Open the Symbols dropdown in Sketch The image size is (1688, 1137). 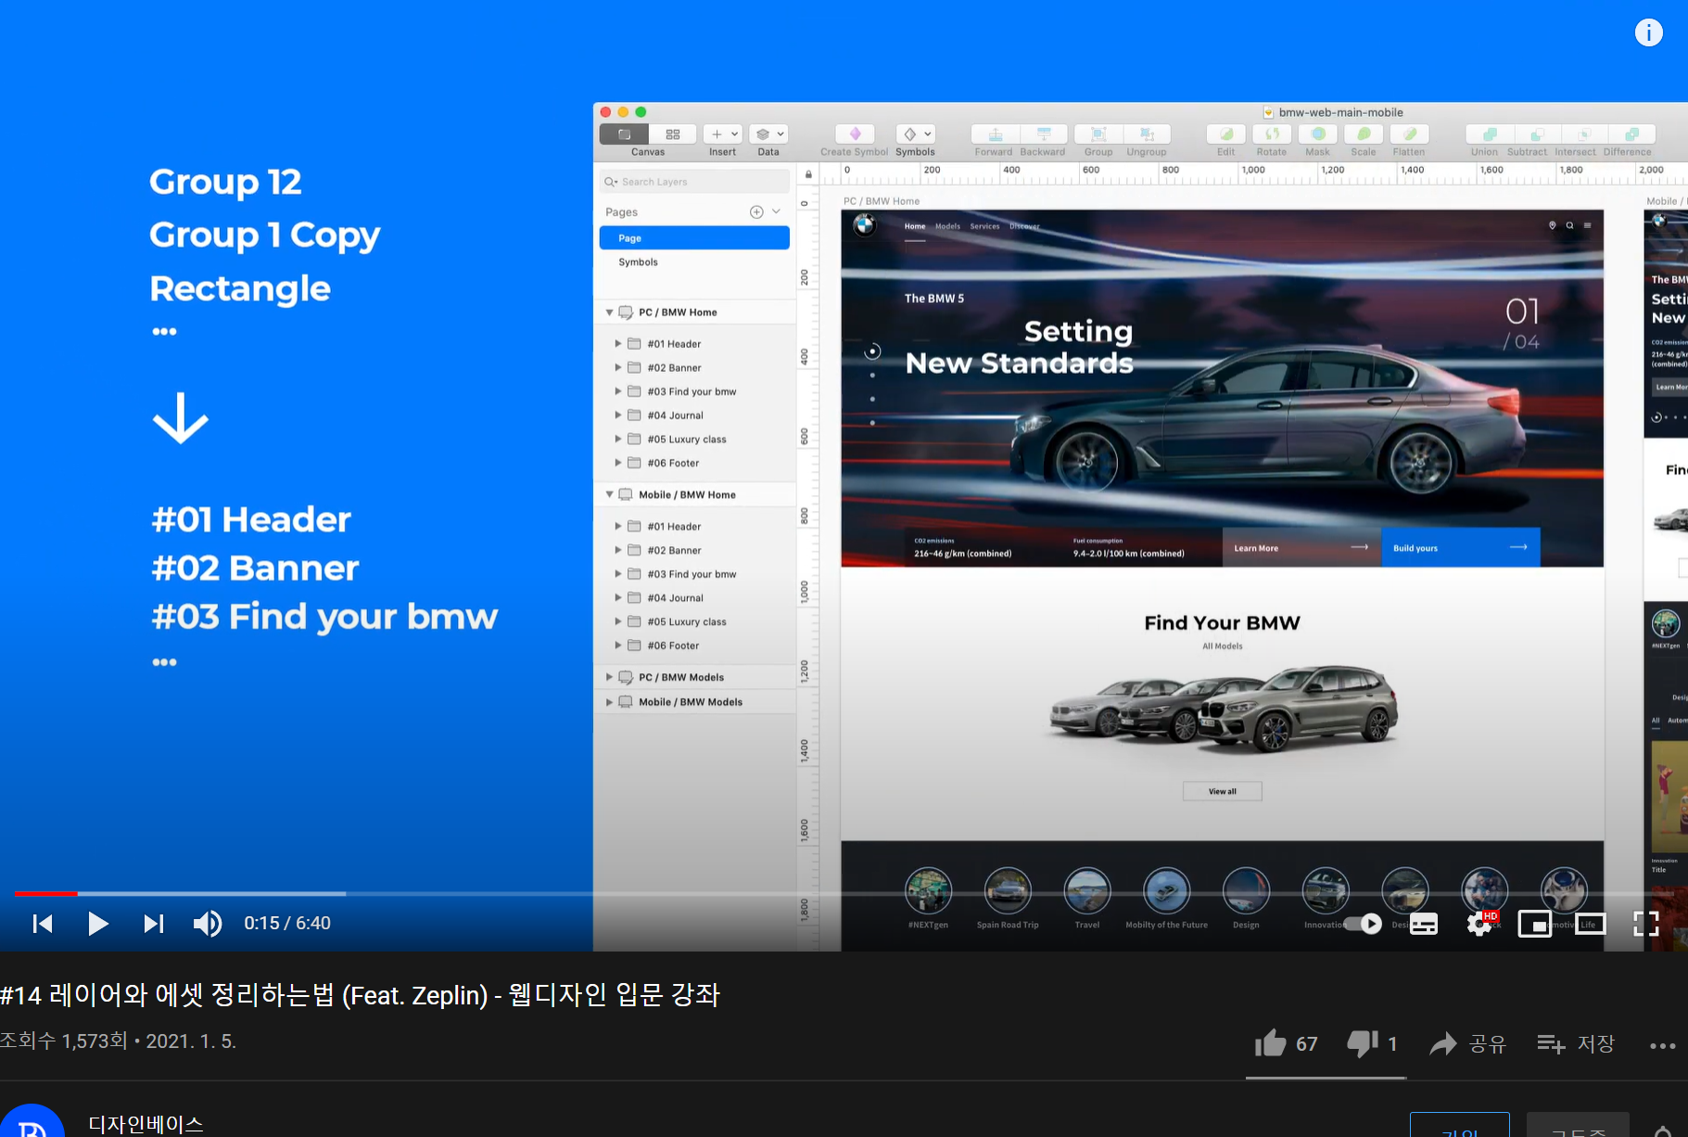click(916, 134)
